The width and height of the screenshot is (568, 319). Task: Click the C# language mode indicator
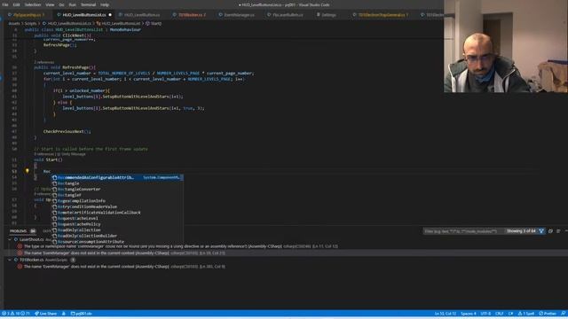tap(511, 314)
